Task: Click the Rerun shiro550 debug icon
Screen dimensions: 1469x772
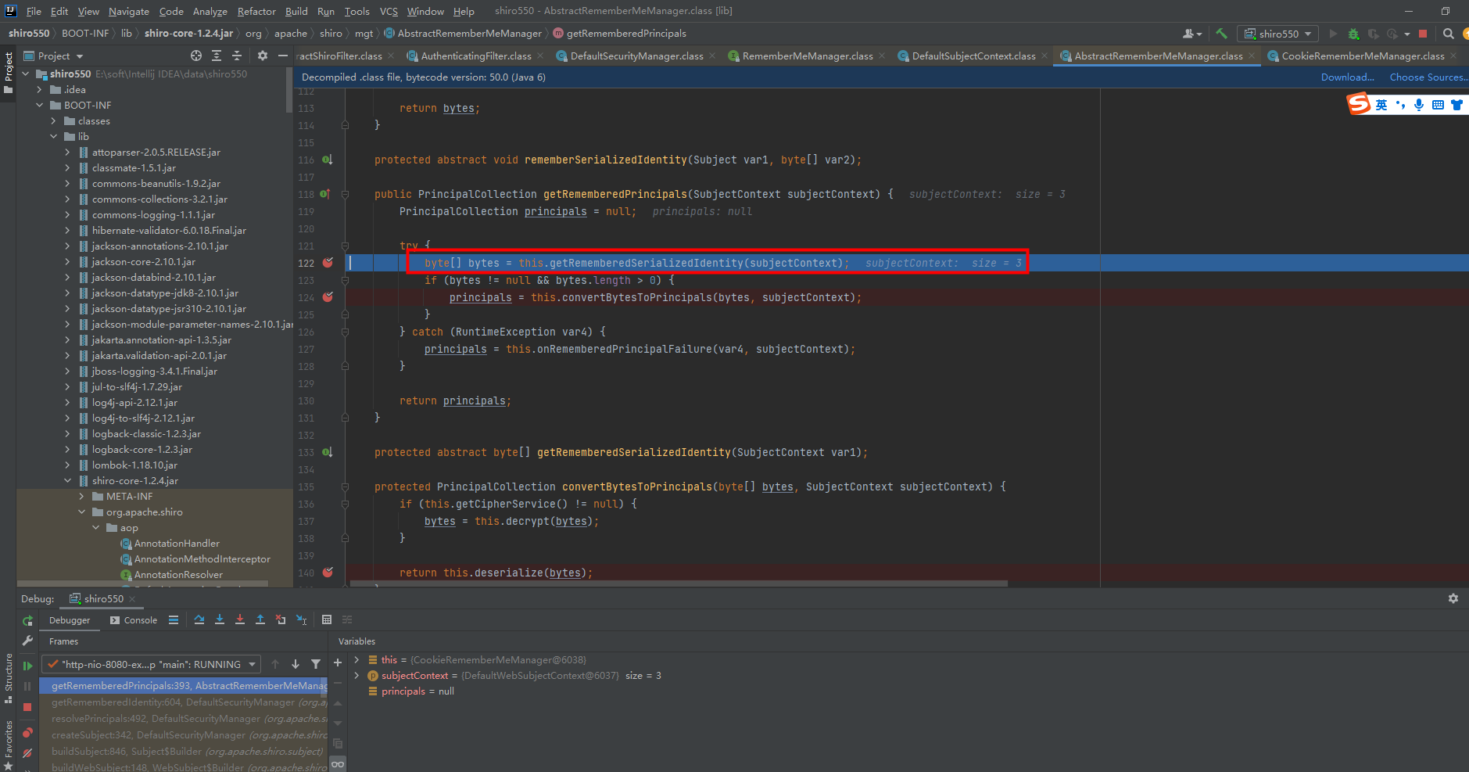Action: (27, 620)
